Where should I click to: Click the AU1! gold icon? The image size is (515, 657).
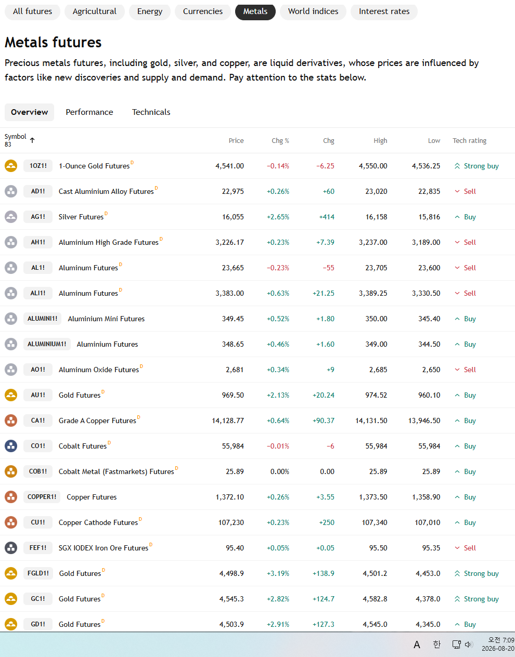11,395
